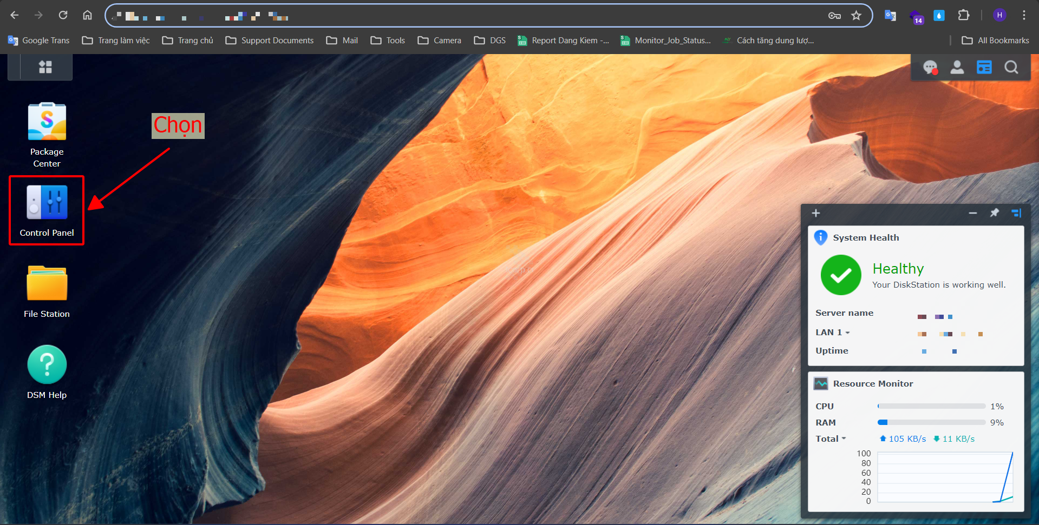Minimize the widget panel
The image size is (1039, 525).
[x=973, y=213]
